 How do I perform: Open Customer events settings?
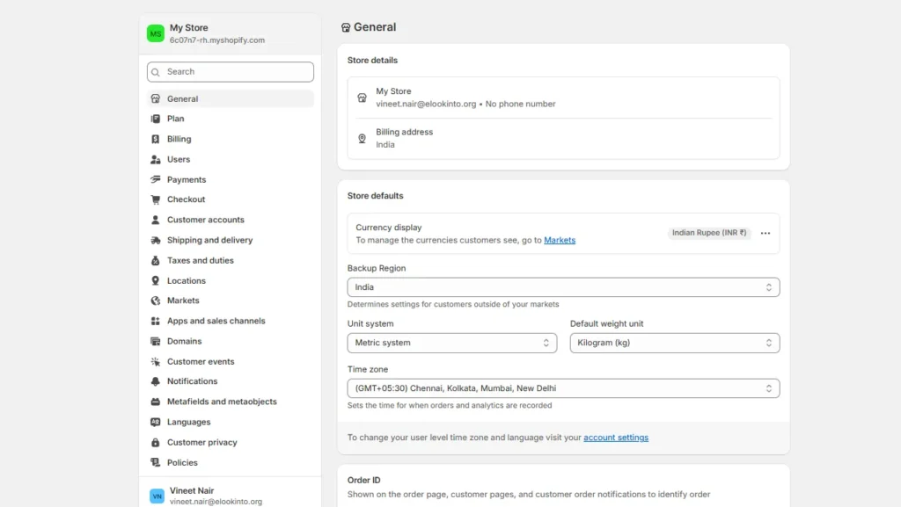click(x=155, y=361)
